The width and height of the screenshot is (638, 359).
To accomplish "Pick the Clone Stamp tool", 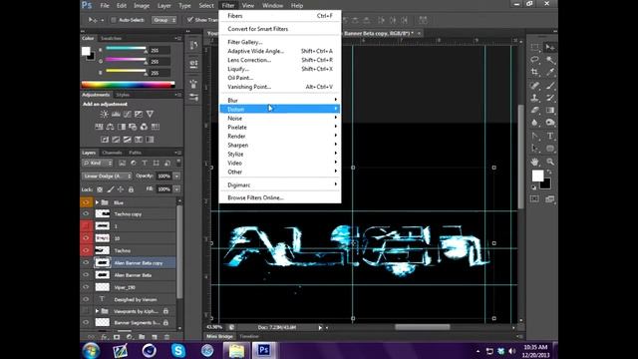I will click(x=535, y=98).
